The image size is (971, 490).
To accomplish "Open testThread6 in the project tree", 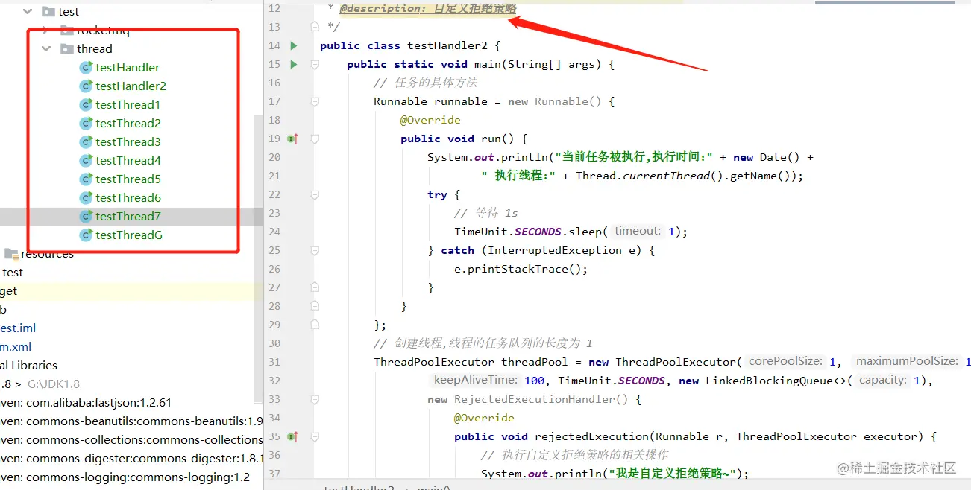I will [128, 197].
